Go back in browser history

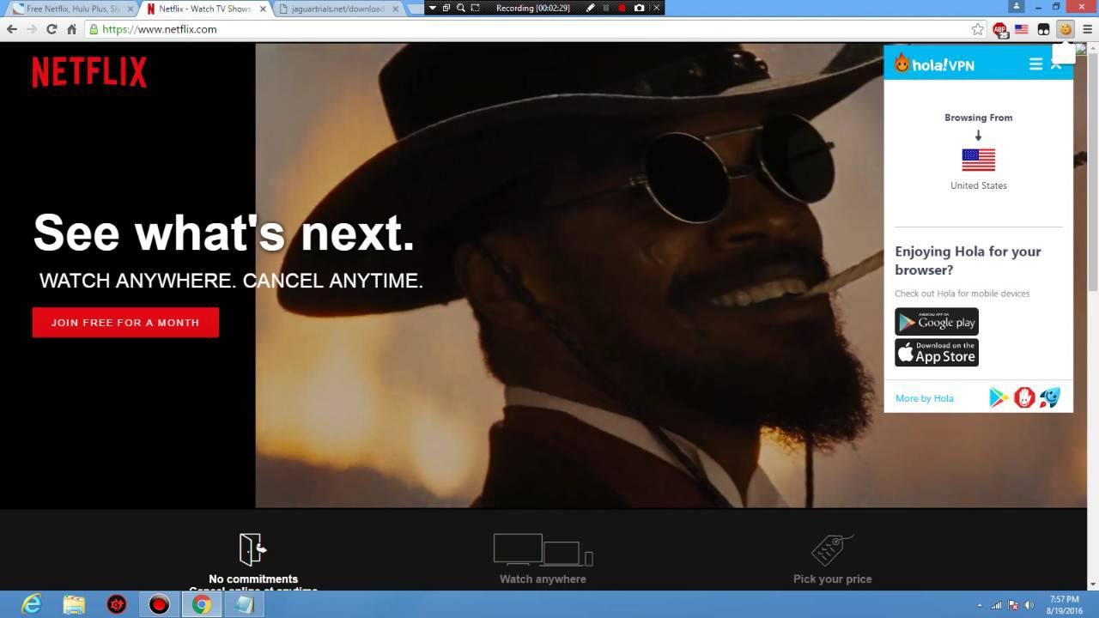(x=12, y=29)
